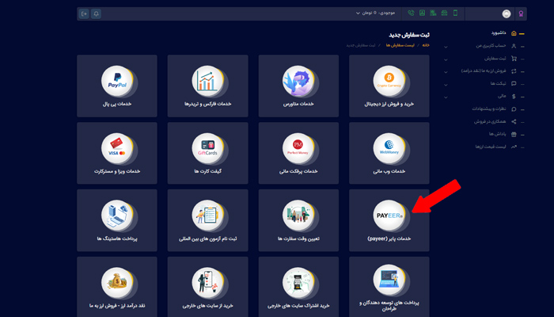Open پاداش ها sidebar item

point(498,134)
